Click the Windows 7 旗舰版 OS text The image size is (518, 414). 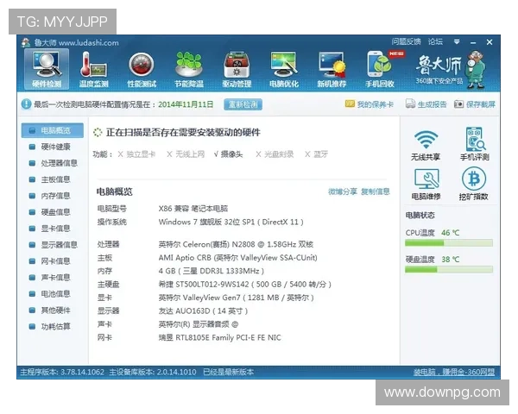pyautogui.click(x=231, y=222)
